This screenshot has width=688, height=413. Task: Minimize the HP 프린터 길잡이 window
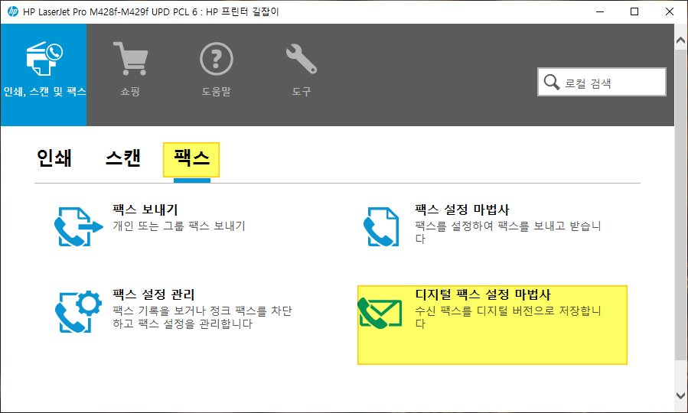coord(600,11)
